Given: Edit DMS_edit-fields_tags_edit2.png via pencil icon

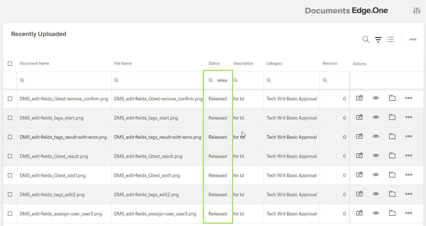Looking at the screenshot, I should click(x=359, y=194).
